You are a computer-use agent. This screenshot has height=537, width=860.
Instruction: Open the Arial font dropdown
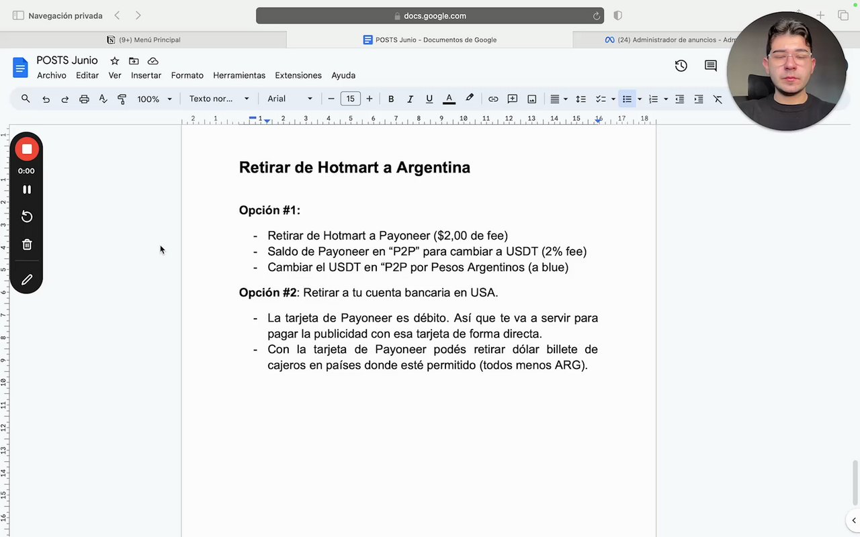click(x=290, y=99)
